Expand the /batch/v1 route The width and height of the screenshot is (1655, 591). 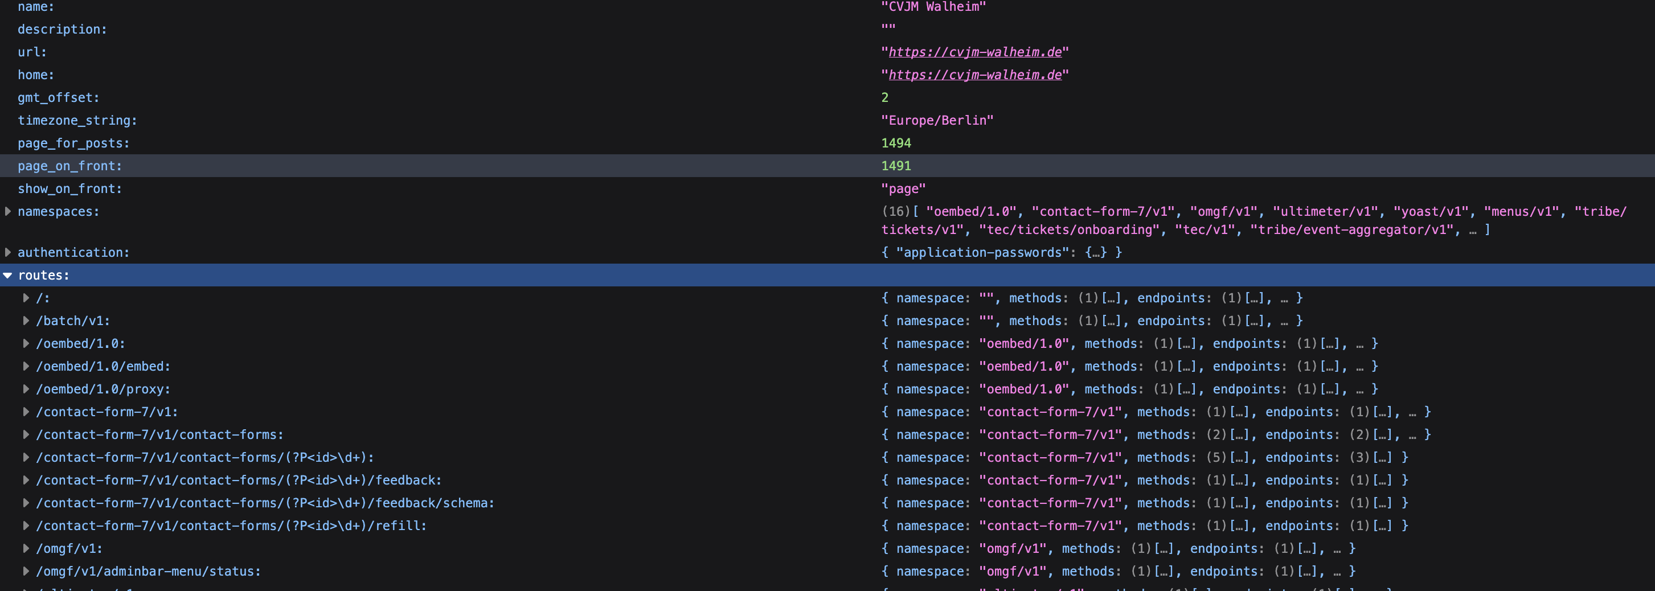click(26, 321)
